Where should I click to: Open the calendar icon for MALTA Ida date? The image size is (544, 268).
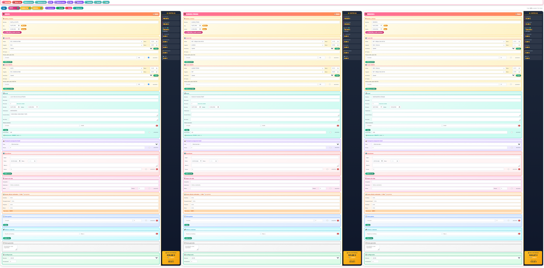click(19, 26)
